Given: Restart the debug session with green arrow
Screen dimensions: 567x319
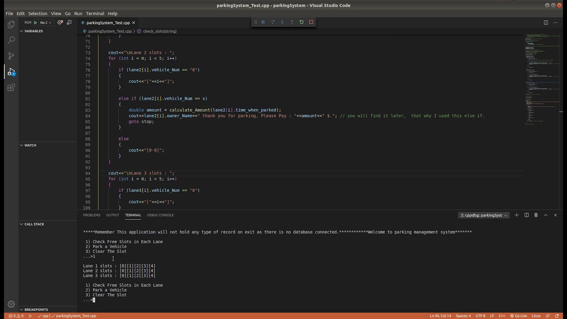Looking at the screenshot, I should (x=302, y=22).
